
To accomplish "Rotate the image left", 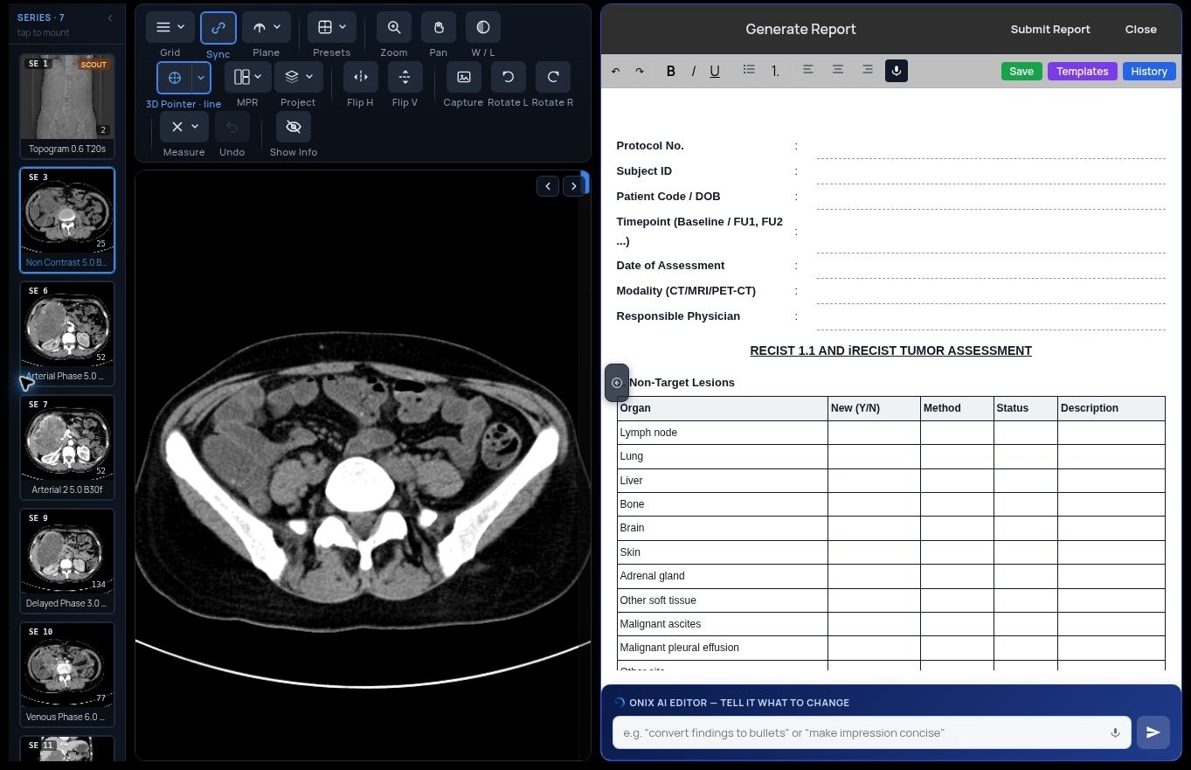I will 509,78.
